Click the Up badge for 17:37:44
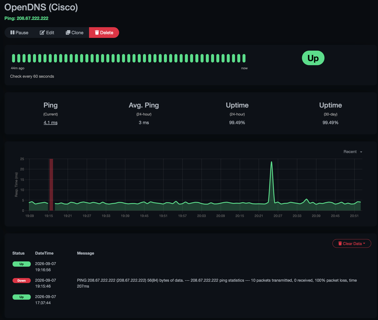378x320 pixels. (x=22, y=297)
